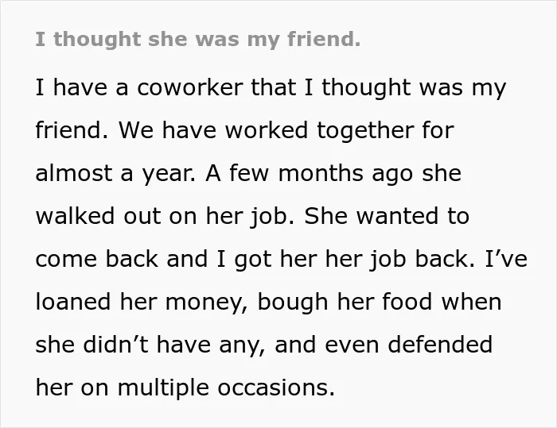
Task: Select the word "loaned" in the text
Action: (73, 302)
